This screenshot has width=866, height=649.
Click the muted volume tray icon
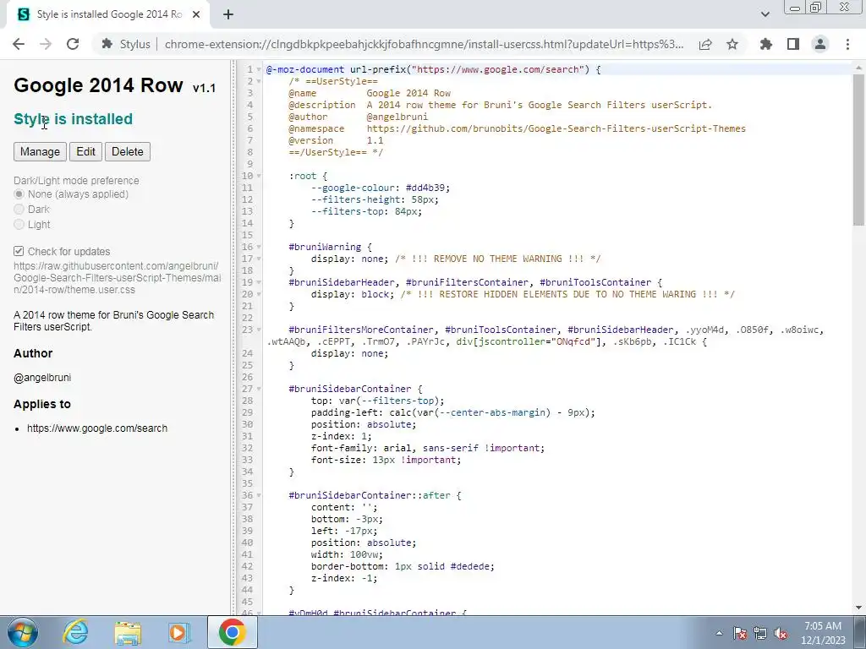[x=781, y=633]
